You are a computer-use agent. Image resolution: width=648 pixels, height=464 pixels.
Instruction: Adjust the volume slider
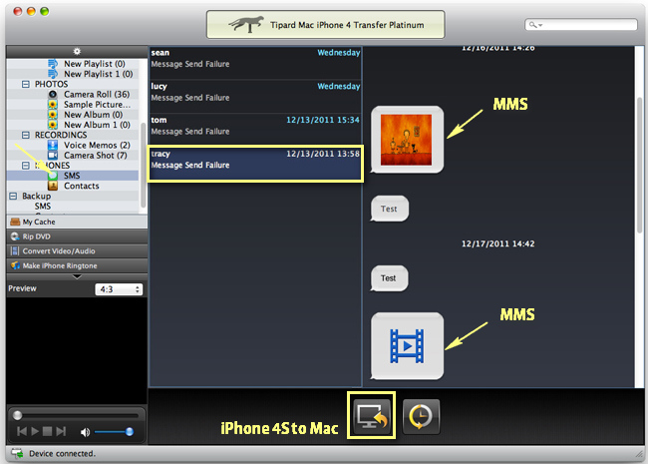[x=114, y=432]
